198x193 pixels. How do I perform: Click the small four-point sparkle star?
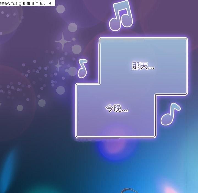click(x=58, y=65)
